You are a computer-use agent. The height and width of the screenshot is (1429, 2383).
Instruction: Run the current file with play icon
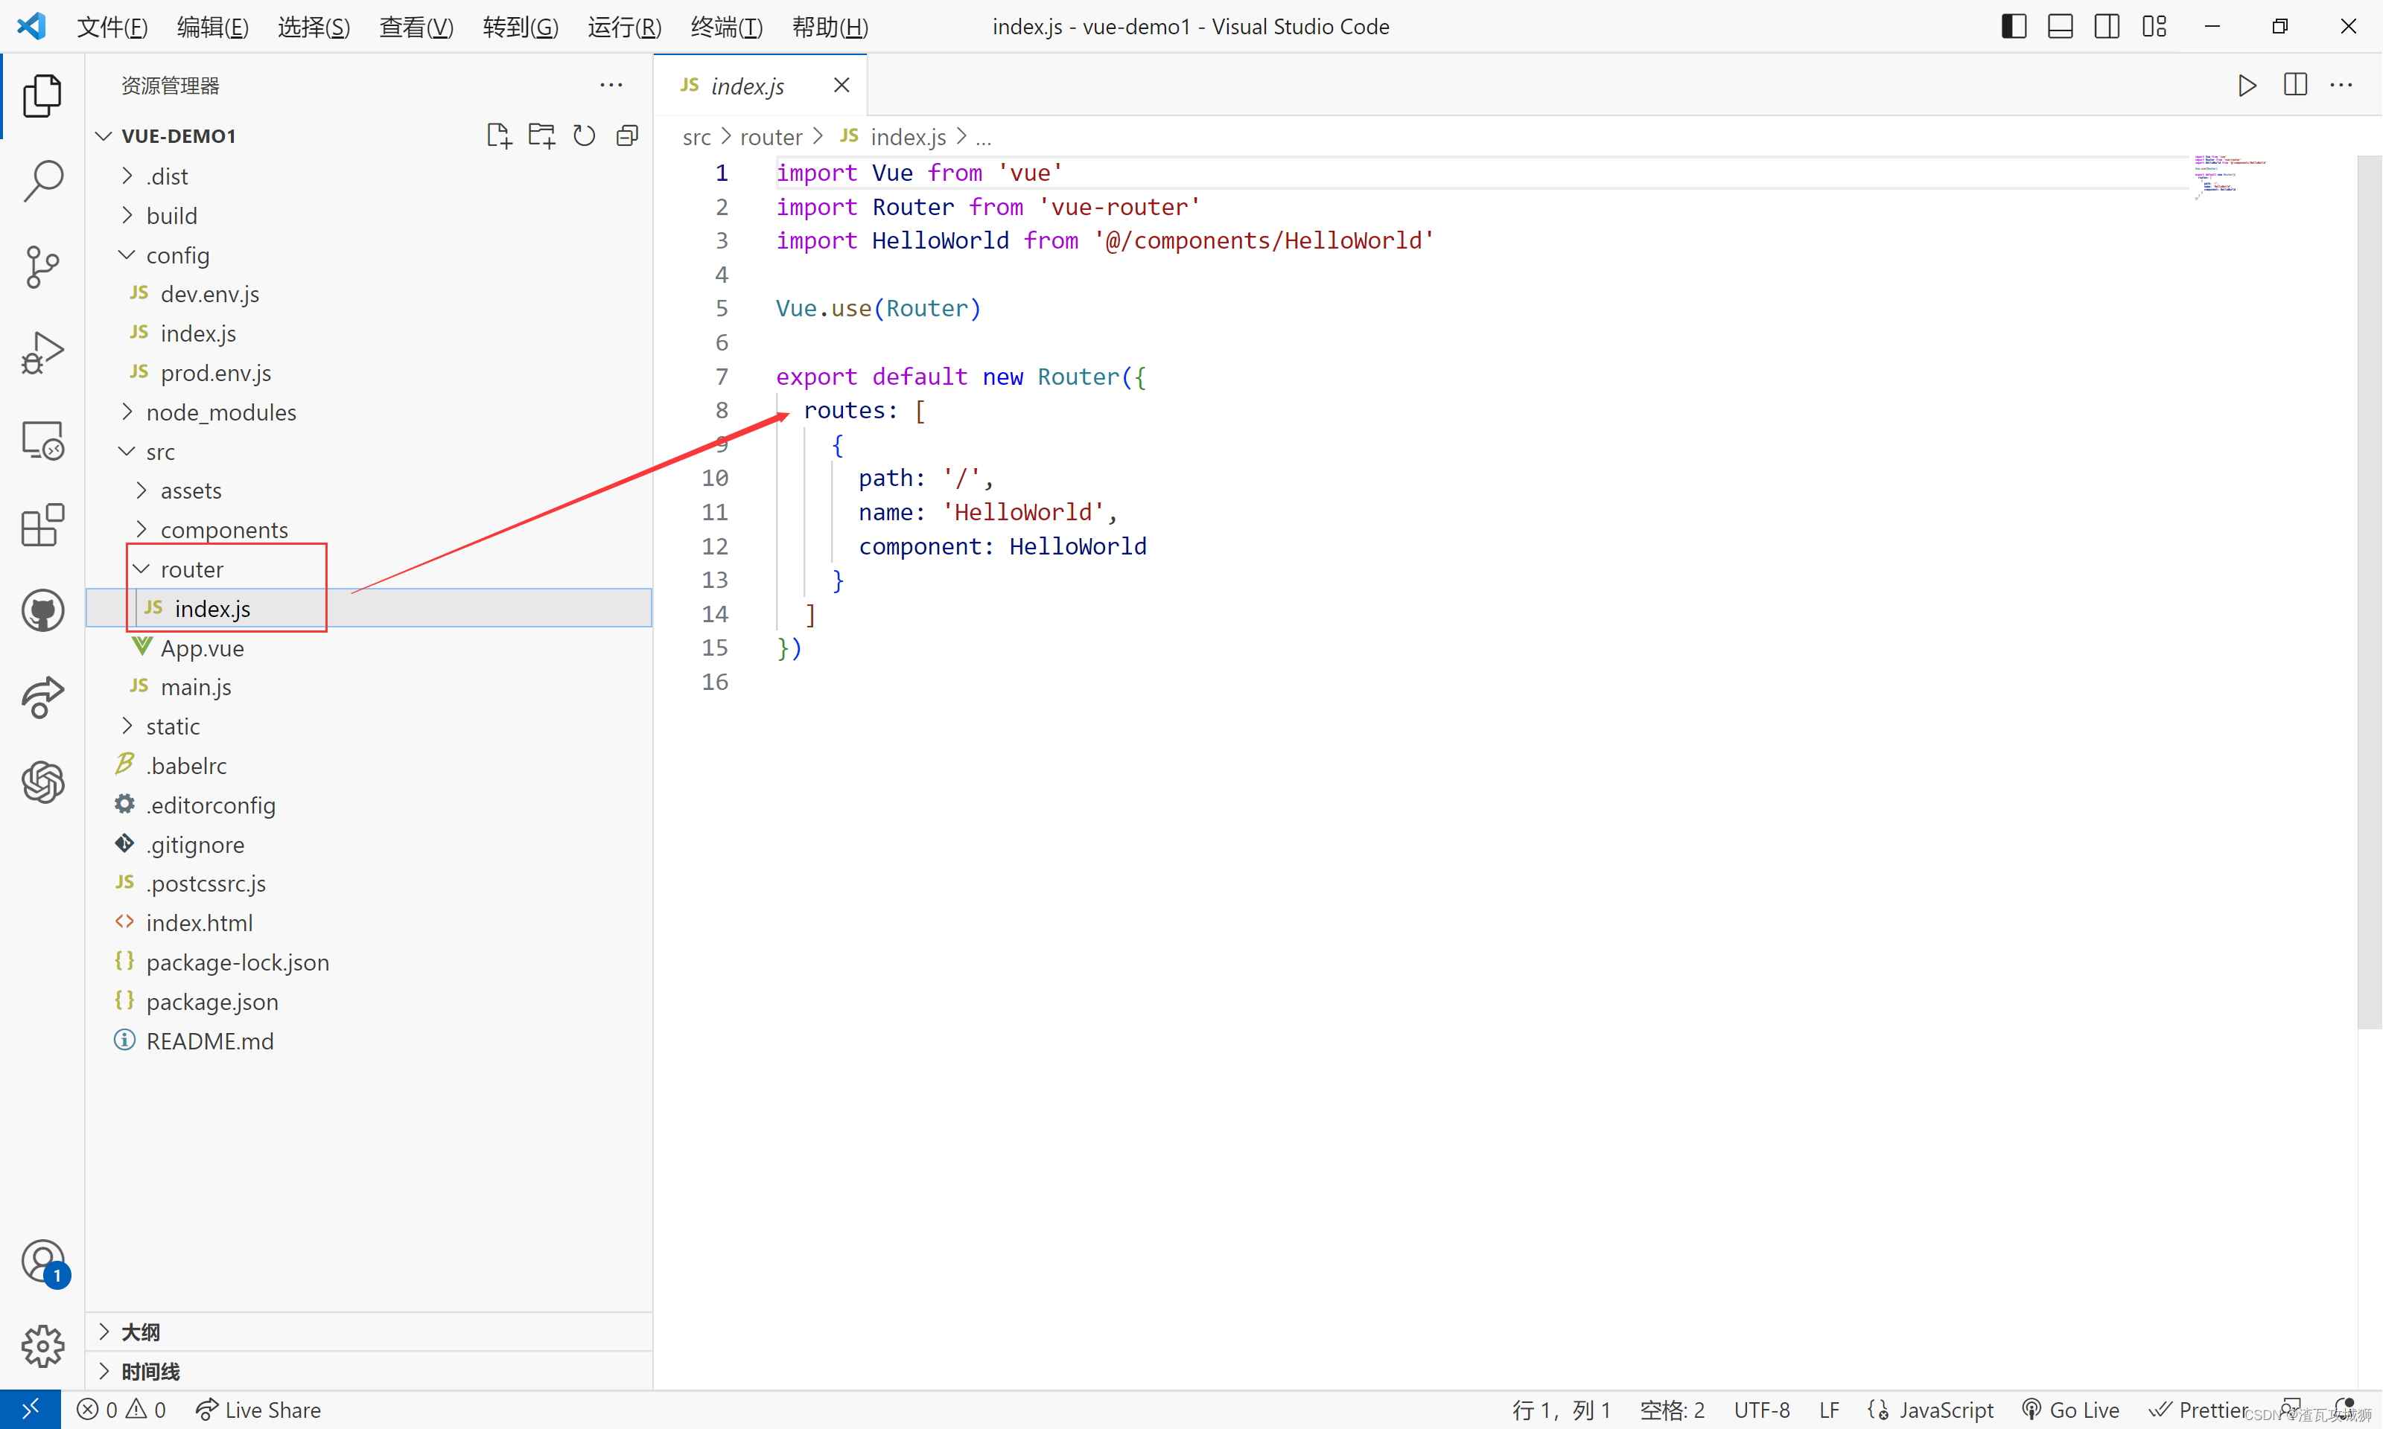click(2246, 85)
